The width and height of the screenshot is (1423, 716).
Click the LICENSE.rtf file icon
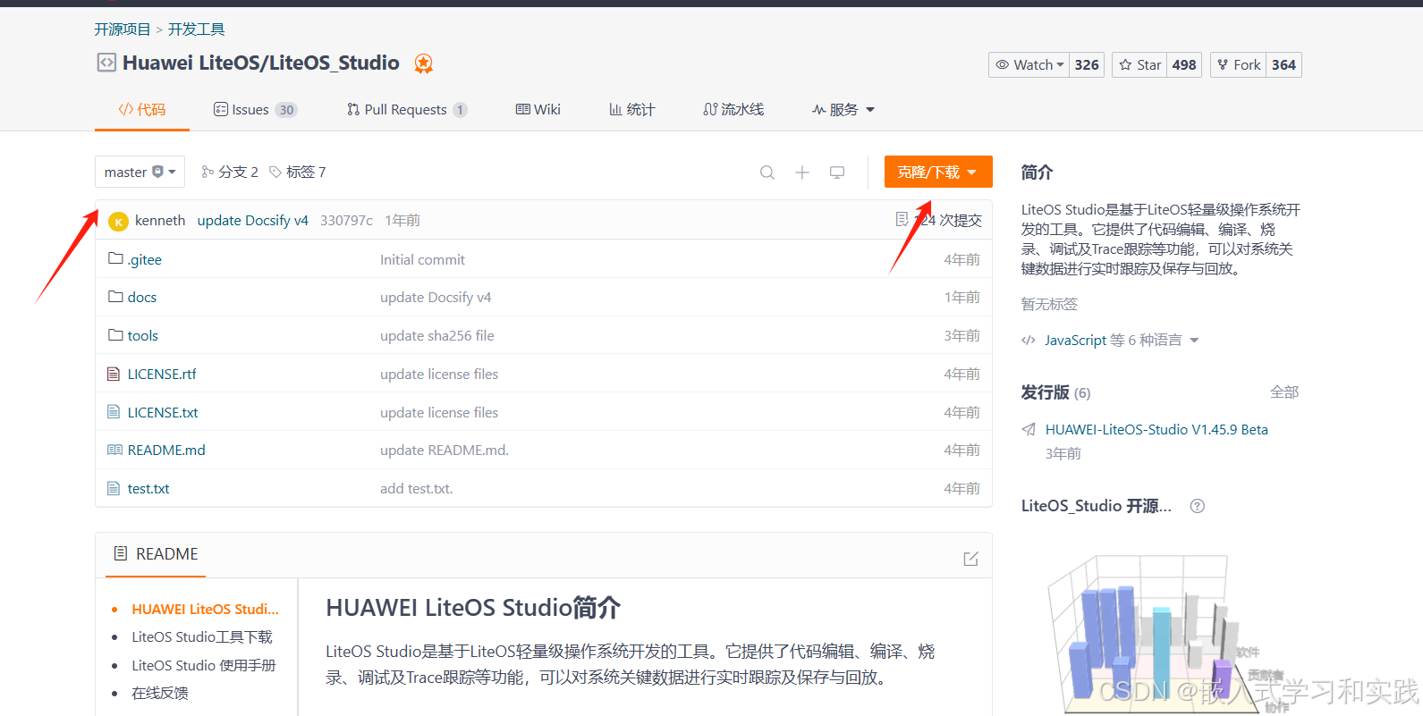114,374
